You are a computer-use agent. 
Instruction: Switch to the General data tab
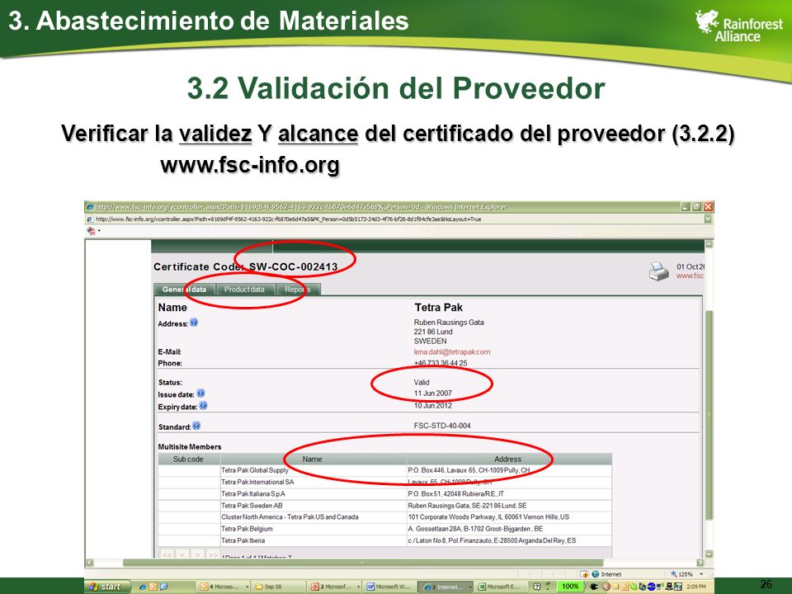coord(184,290)
